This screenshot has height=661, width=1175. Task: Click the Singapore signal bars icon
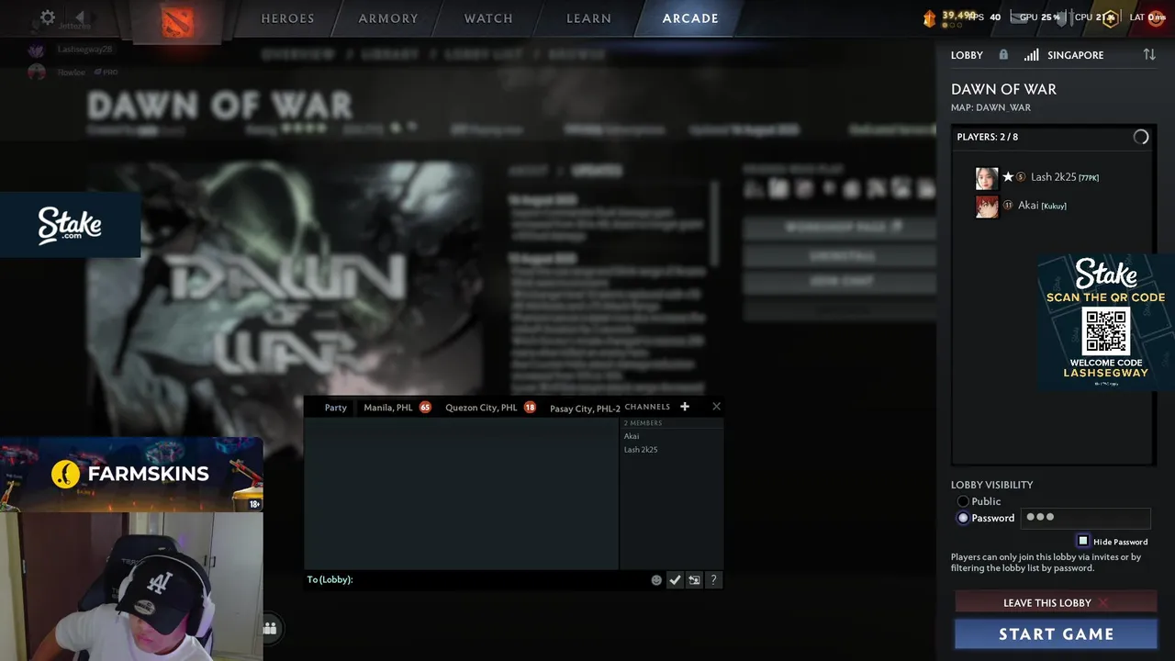1032,55
